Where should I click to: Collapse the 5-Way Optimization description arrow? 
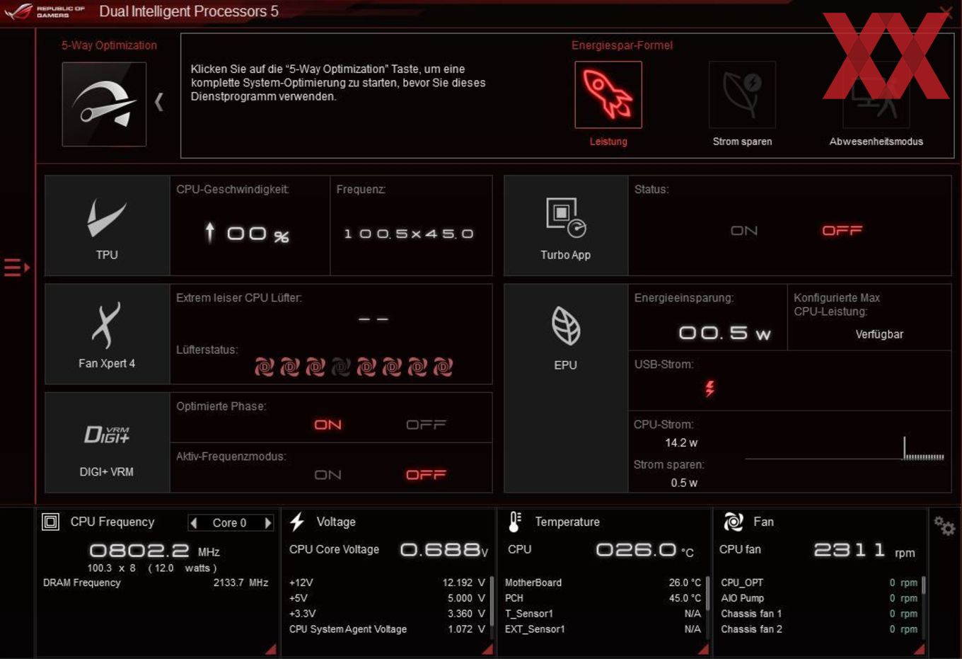pos(159,103)
